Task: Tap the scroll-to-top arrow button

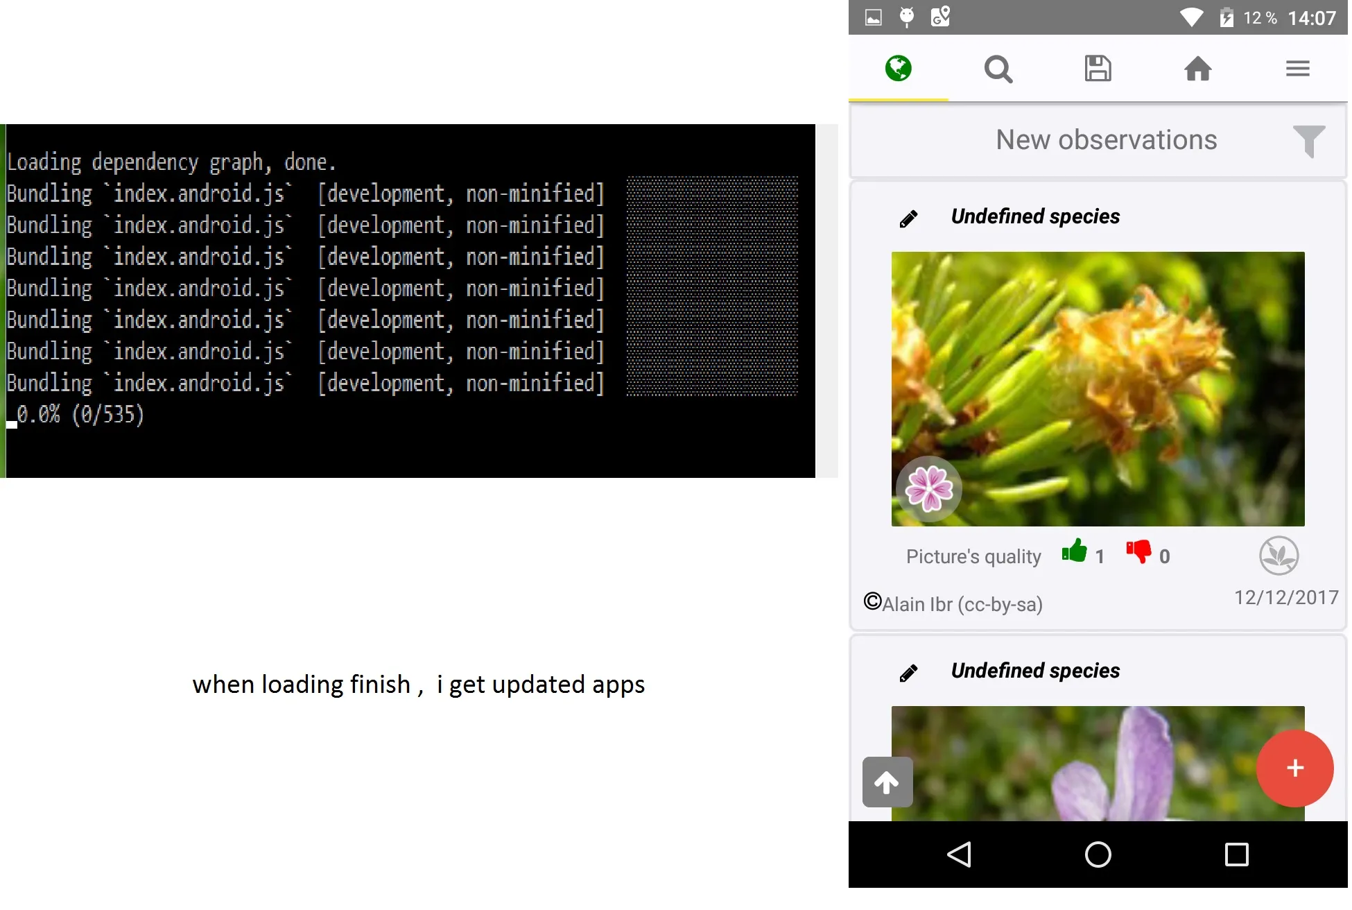Action: click(x=887, y=782)
